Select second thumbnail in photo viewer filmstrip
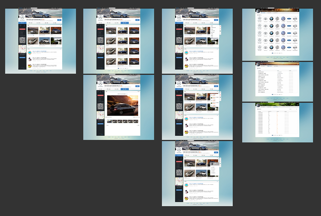The width and height of the screenshot is (321, 216). click(115, 121)
